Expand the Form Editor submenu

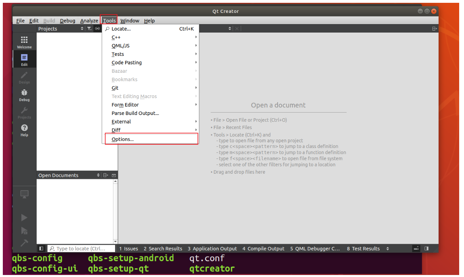coord(151,105)
